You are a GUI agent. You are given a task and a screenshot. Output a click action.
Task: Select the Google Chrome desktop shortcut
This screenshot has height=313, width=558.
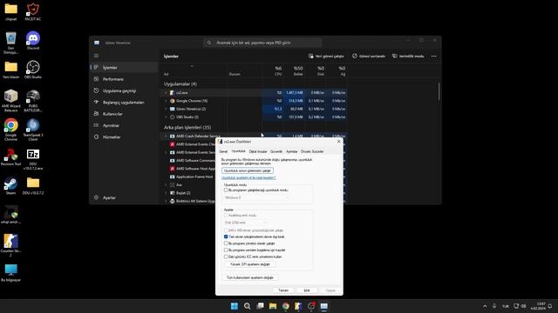[10, 130]
